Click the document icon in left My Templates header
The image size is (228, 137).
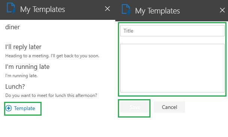pyautogui.click(x=11, y=9)
